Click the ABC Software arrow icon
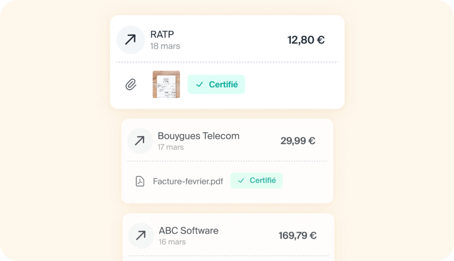This screenshot has height=261, width=454. (141, 235)
